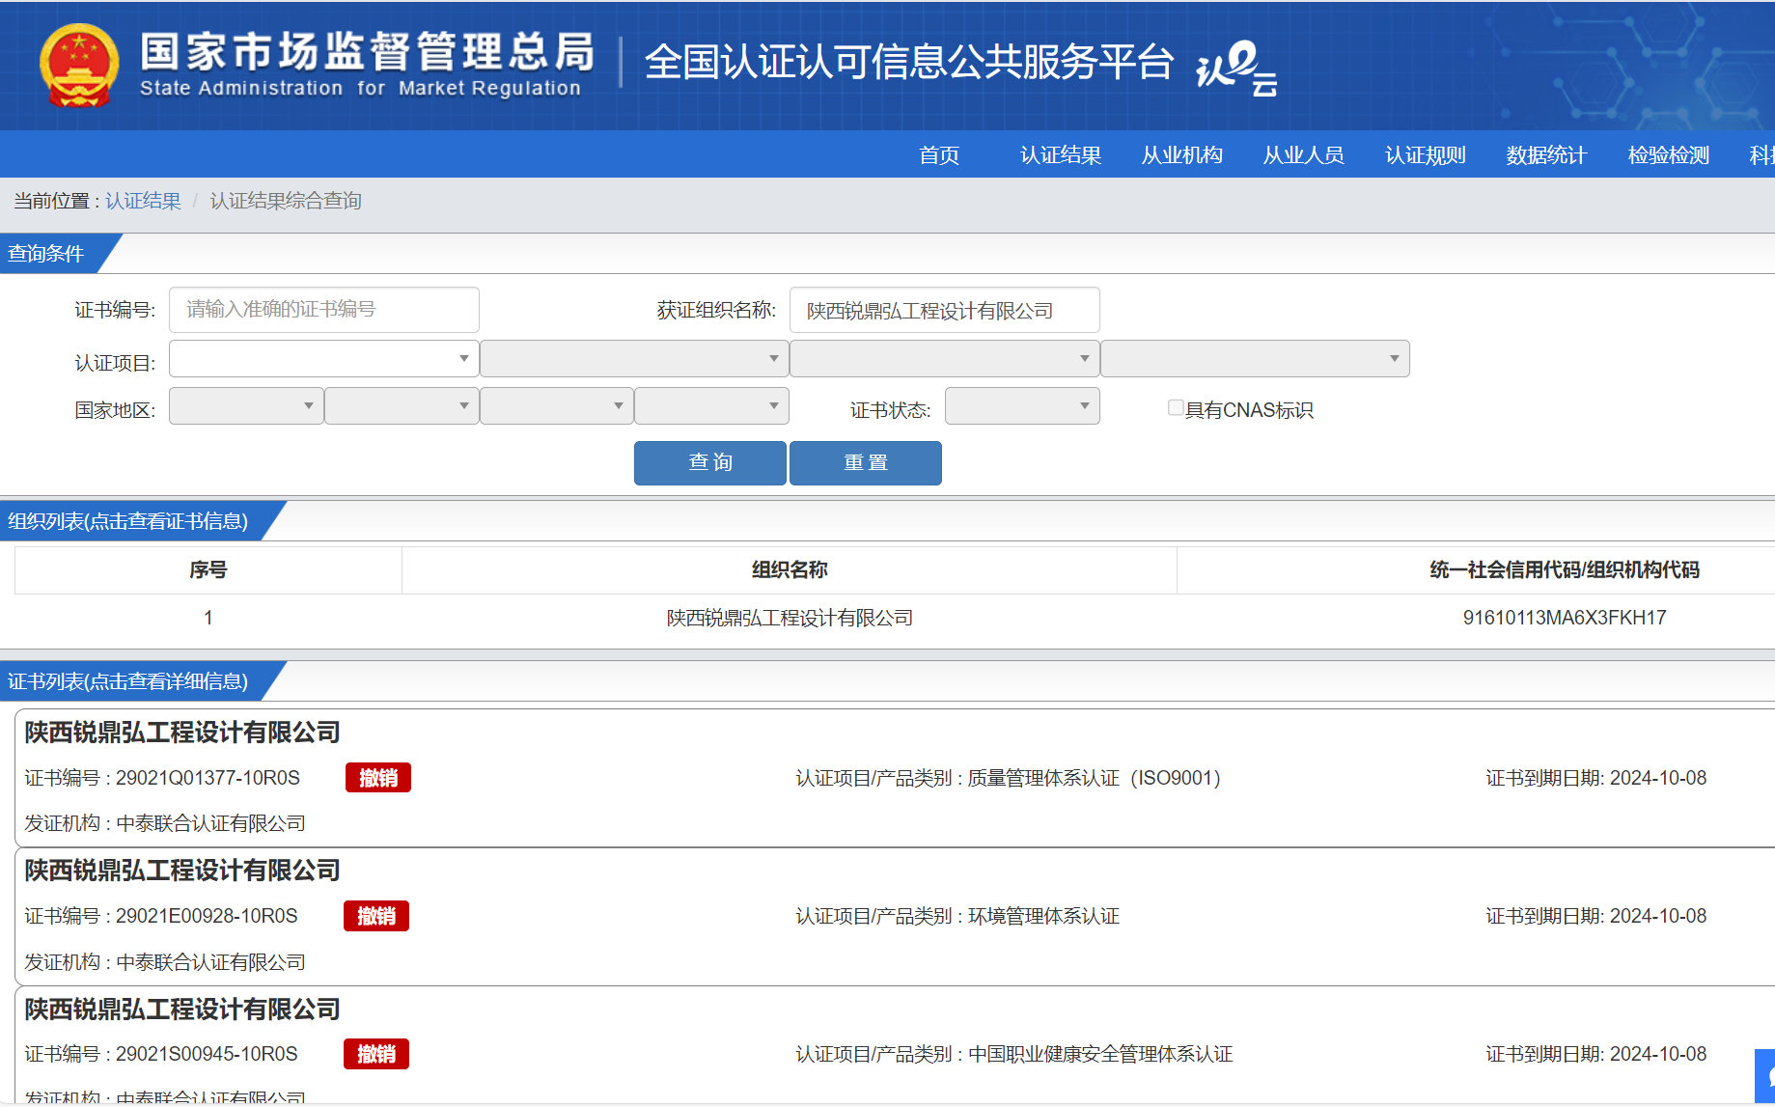Open the second 认证项目 dropdown

634,358
